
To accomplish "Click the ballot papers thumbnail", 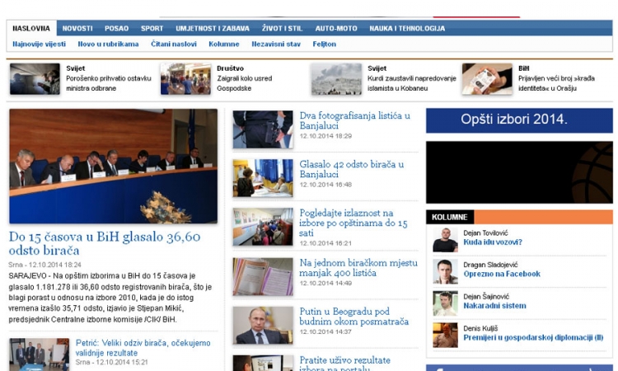I will (263, 276).
